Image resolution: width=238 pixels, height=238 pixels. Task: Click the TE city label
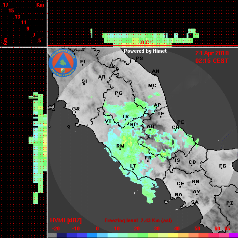(161, 114)
